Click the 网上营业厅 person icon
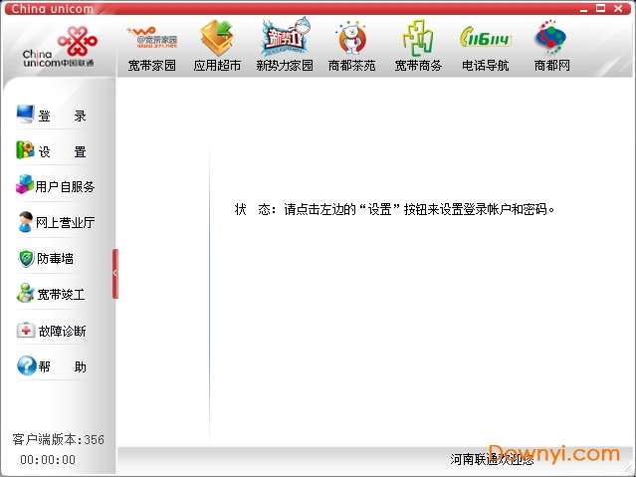Screen dimensions: 636x477 [x=26, y=222]
